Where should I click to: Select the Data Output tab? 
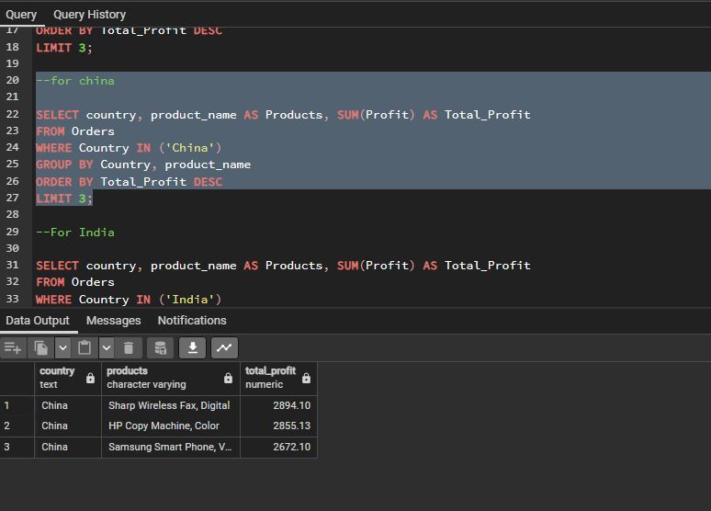point(38,321)
